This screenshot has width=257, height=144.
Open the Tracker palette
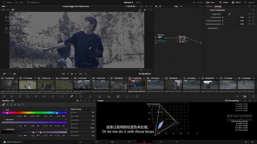point(90,96)
